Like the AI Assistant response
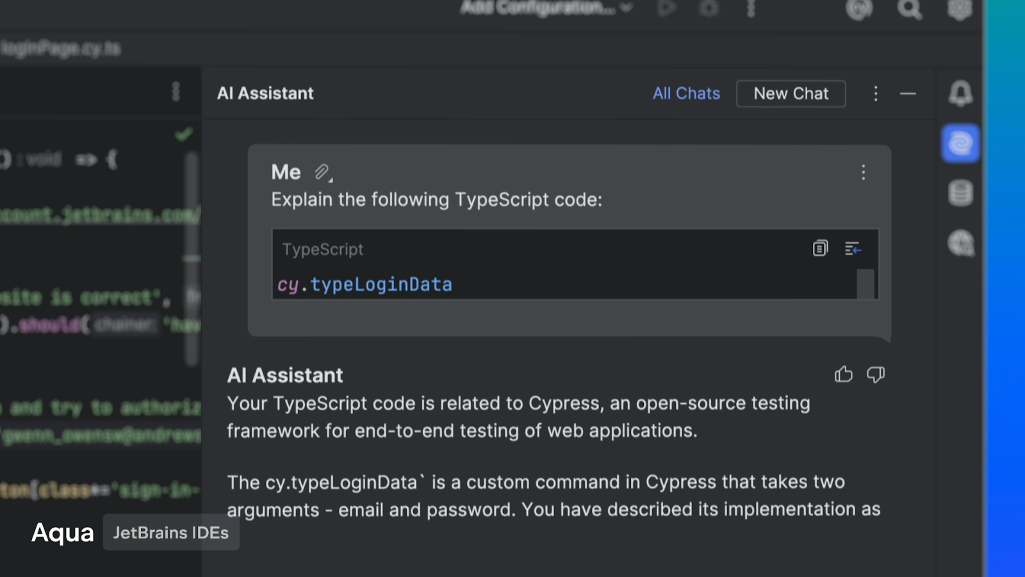The width and height of the screenshot is (1025, 577). (844, 374)
